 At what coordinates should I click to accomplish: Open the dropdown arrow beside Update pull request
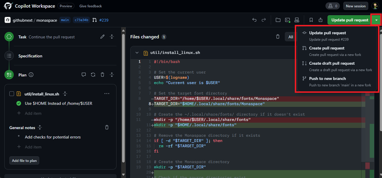click(x=376, y=20)
